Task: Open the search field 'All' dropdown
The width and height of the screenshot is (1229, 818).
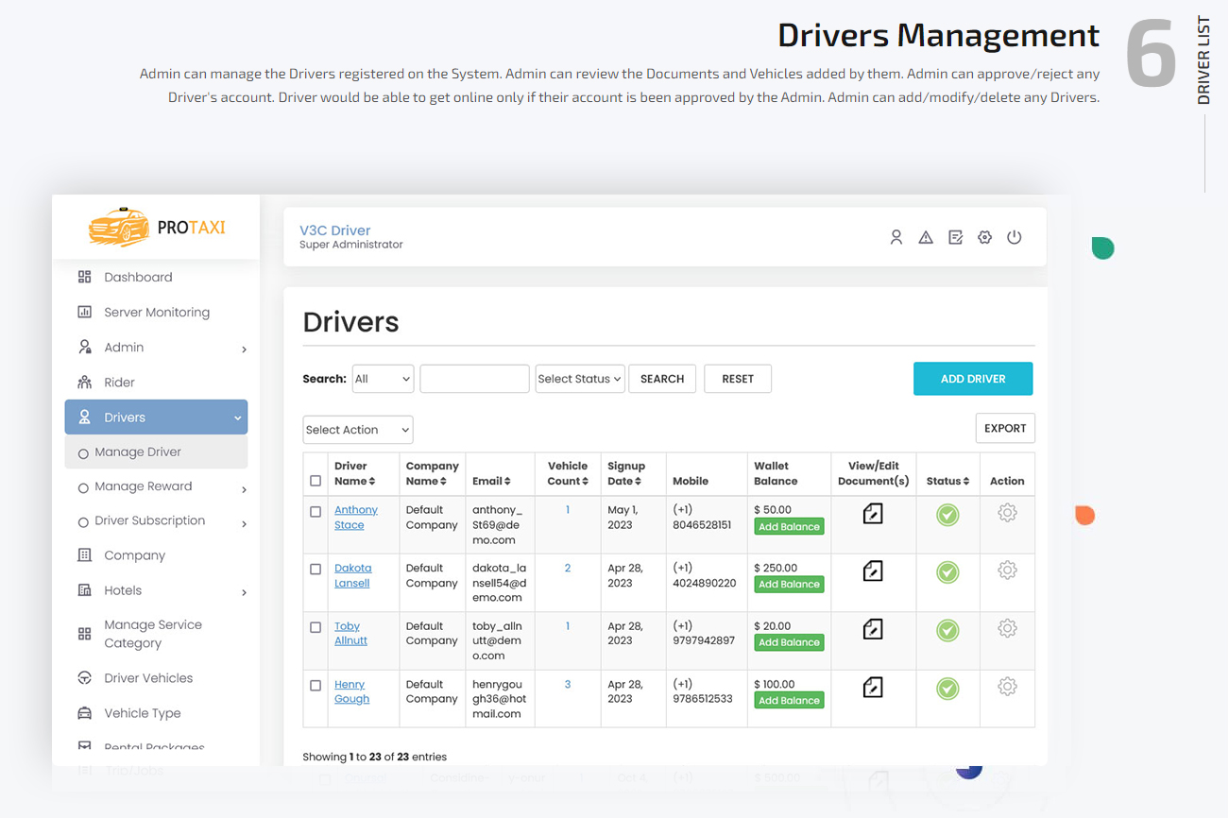Action: (x=383, y=379)
